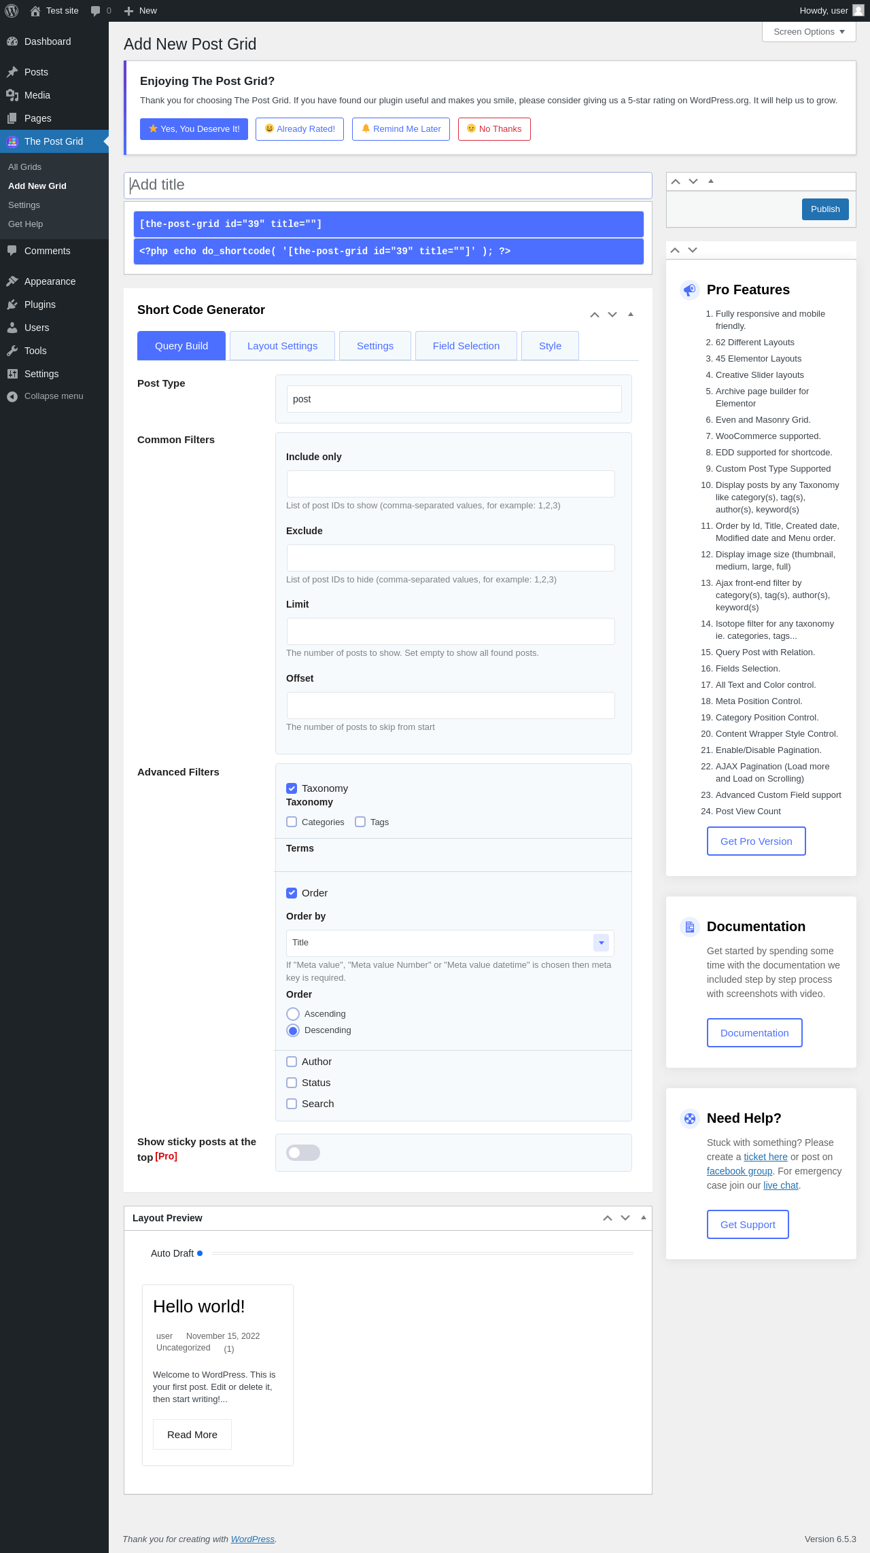Select the Ascending order radio button

tap(293, 1014)
